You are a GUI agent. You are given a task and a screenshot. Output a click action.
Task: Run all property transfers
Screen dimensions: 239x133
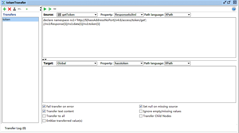click(x=50, y=9)
